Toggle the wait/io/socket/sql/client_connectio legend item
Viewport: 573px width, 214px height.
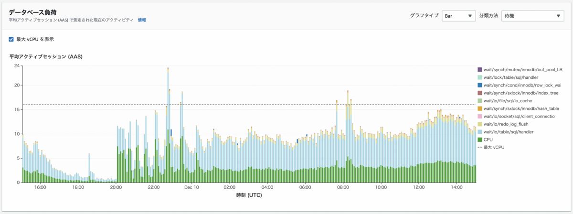tap(516, 116)
